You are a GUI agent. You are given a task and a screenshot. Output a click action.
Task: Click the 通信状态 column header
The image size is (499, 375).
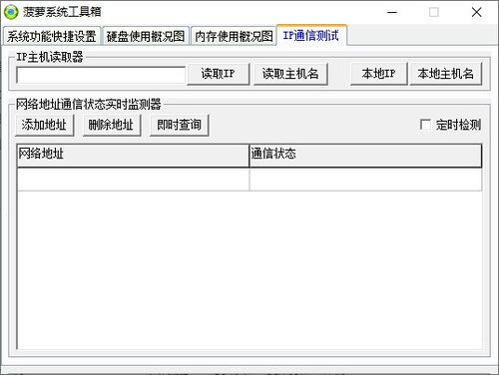[x=365, y=156]
